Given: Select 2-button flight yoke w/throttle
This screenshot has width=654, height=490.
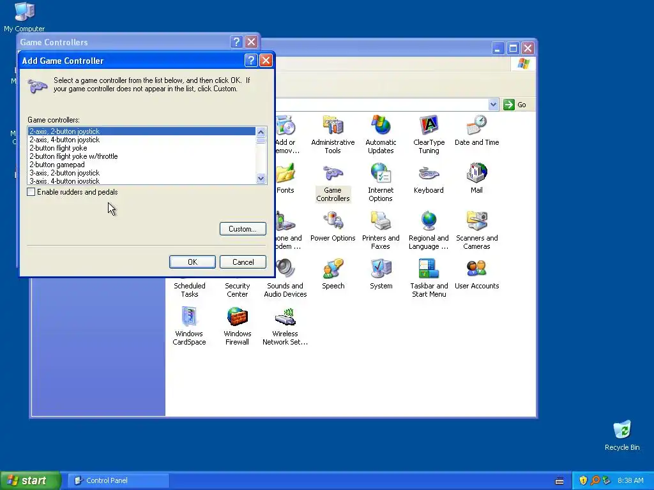Looking at the screenshot, I should point(142,156).
